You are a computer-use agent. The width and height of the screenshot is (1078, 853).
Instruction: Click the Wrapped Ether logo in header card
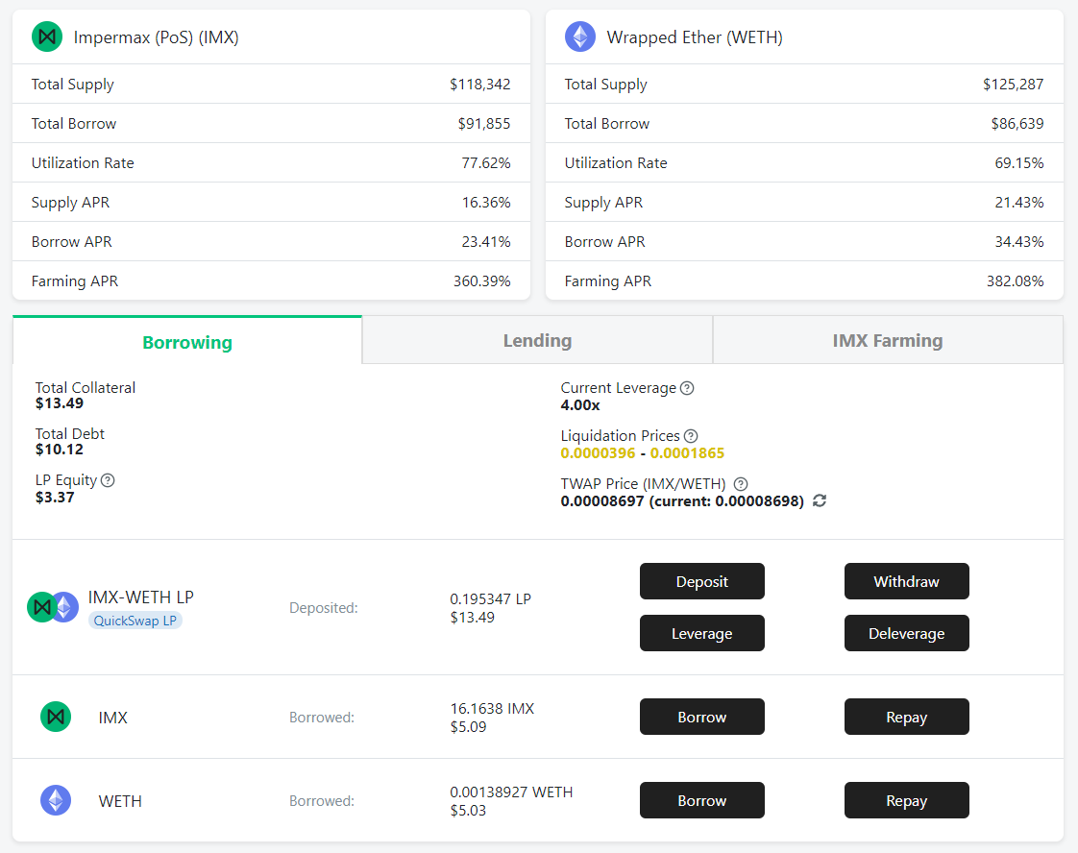pyautogui.click(x=579, y=37)
